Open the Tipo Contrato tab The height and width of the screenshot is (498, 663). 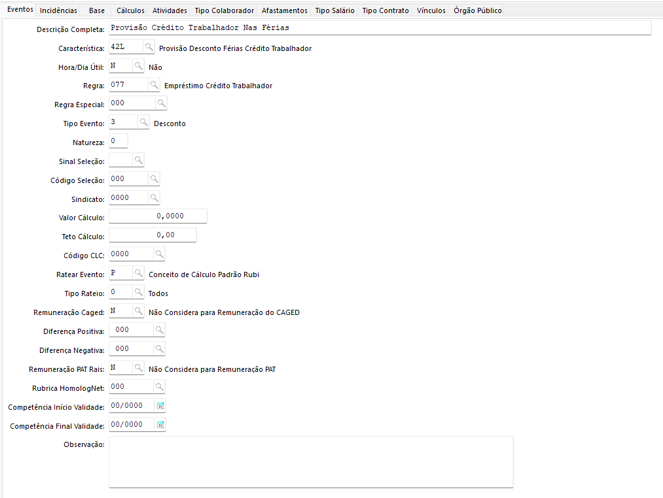point(385,10)
